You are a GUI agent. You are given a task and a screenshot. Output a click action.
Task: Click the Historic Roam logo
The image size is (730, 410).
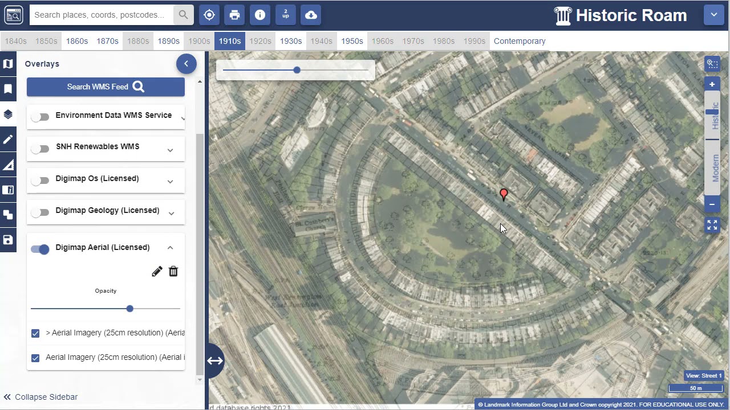pyautogui.click(x=620, y=15)
